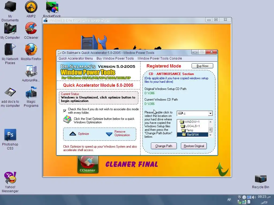This screenshot has height=205, width=274.
Task: Open Window Power Tools Console menu
Action: tap(159, 58)
